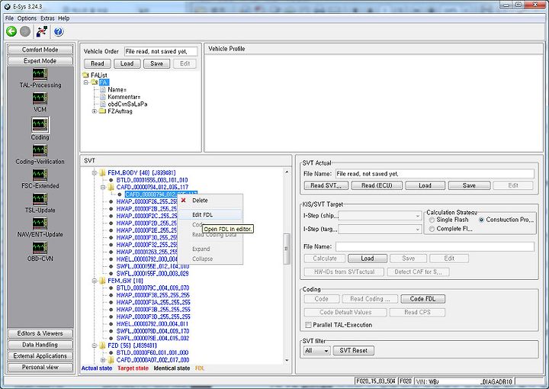Select BTLD_00001556_003_101_010 row
The height and width of the screenshot is (389, 549).
(x=152, y=180)
